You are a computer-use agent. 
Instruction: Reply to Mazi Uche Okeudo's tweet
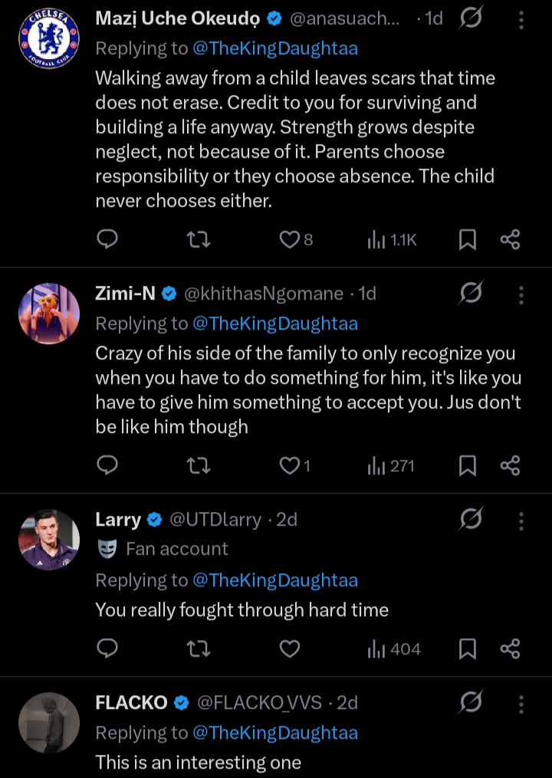[x=107, y=240]
